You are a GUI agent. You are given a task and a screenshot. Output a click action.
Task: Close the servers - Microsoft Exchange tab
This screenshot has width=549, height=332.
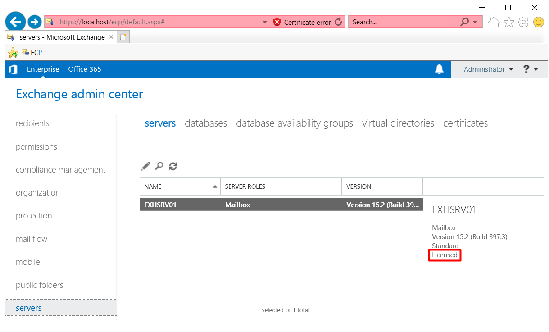111,37
